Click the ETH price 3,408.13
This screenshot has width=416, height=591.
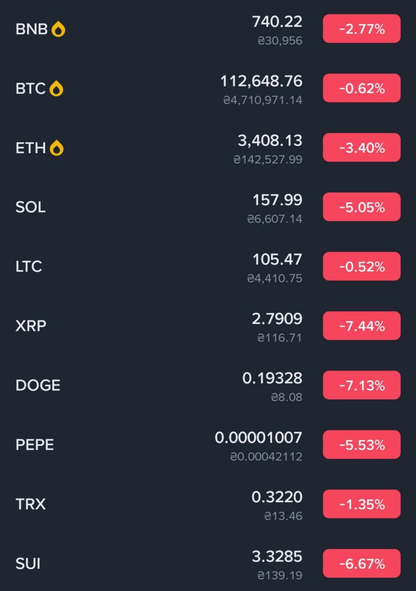point(270,140)
